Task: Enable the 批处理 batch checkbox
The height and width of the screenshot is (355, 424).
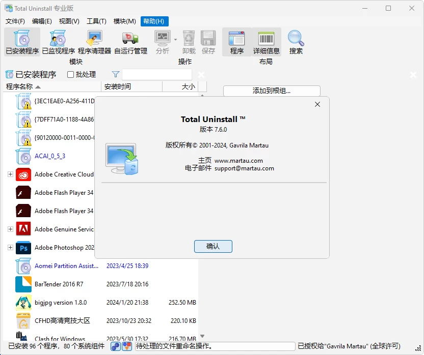Action: tap(70, 75)
